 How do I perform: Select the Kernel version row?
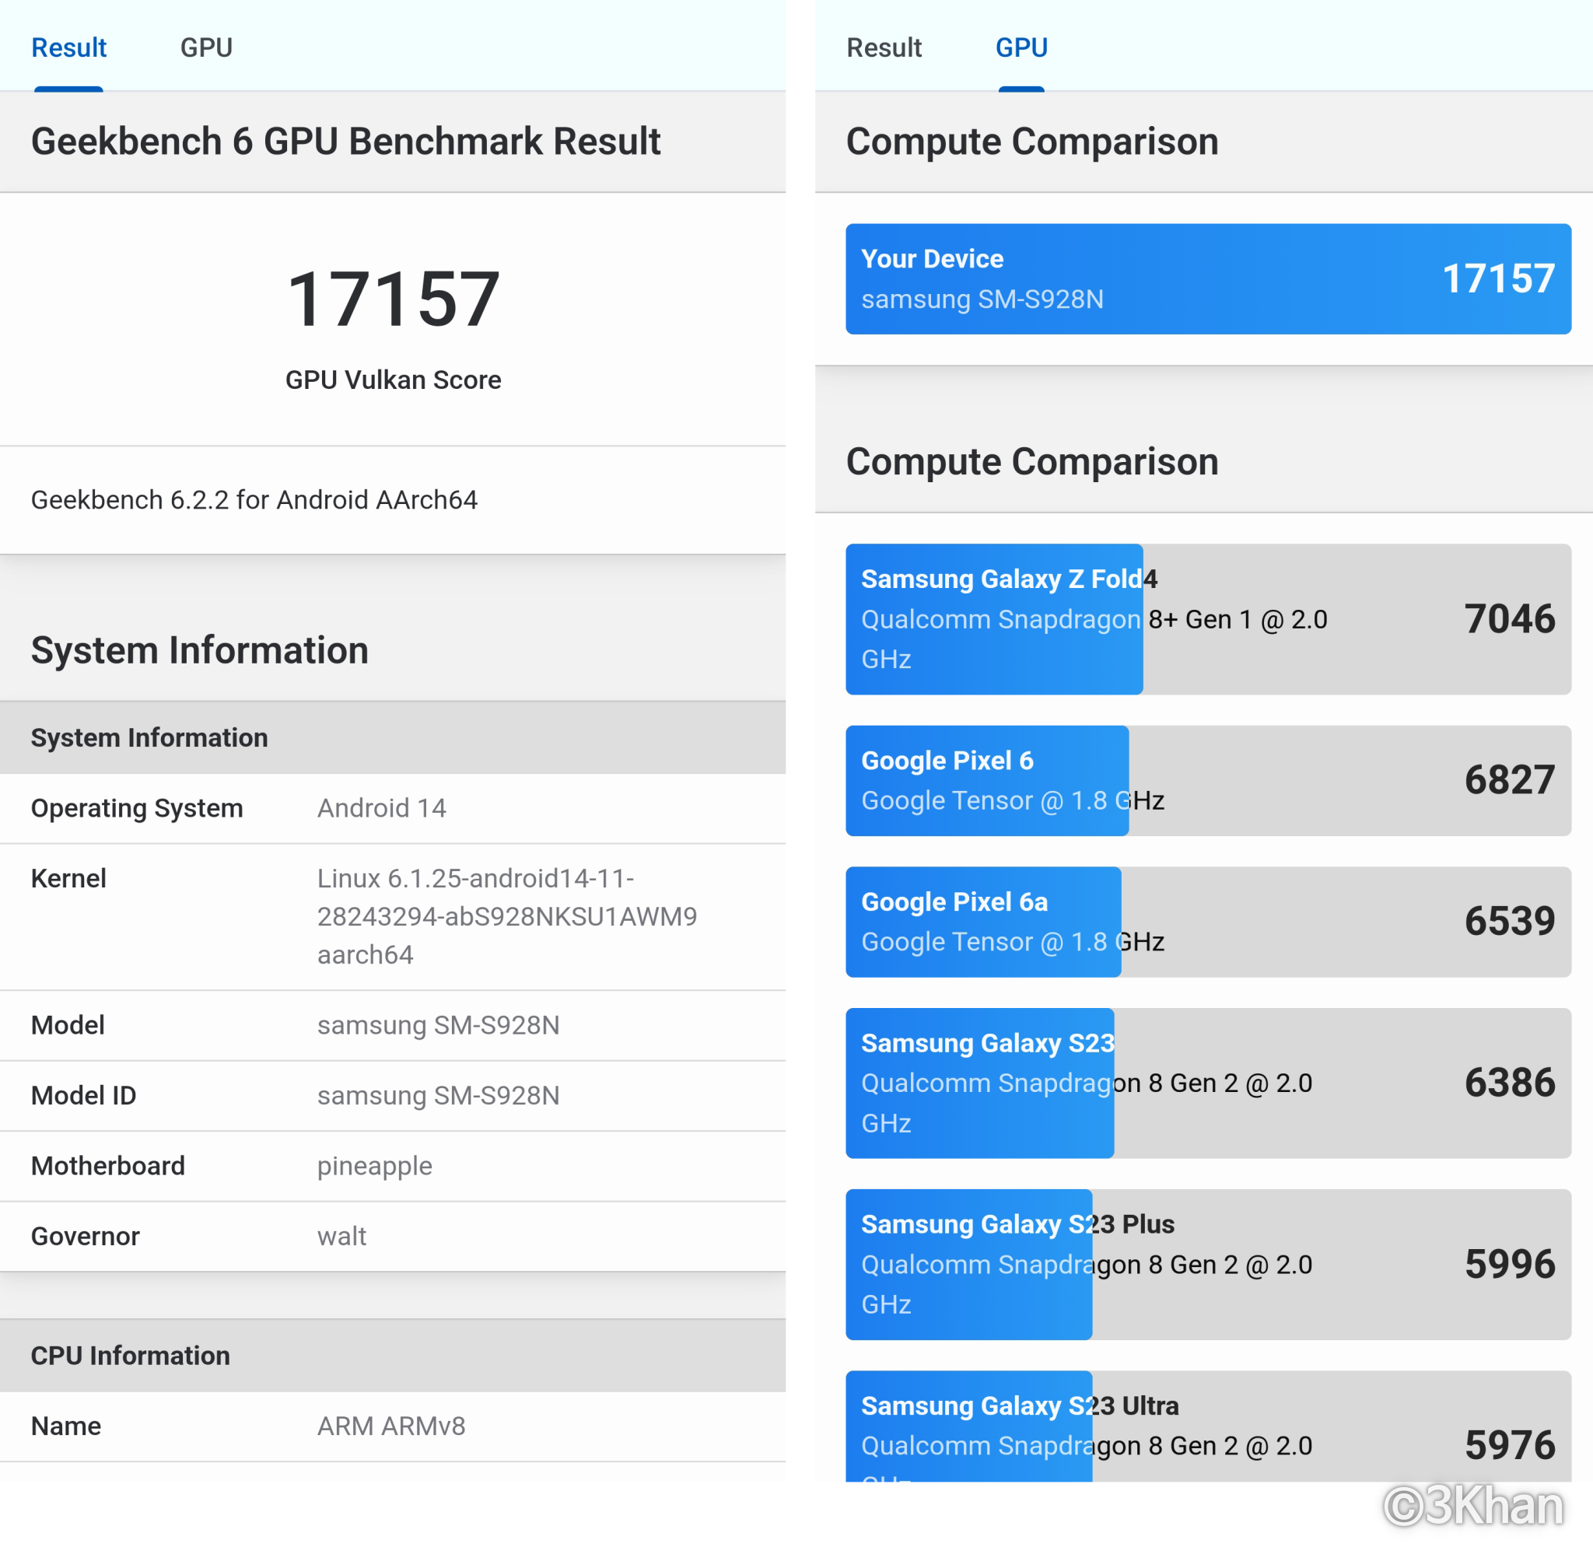(393, 916)
